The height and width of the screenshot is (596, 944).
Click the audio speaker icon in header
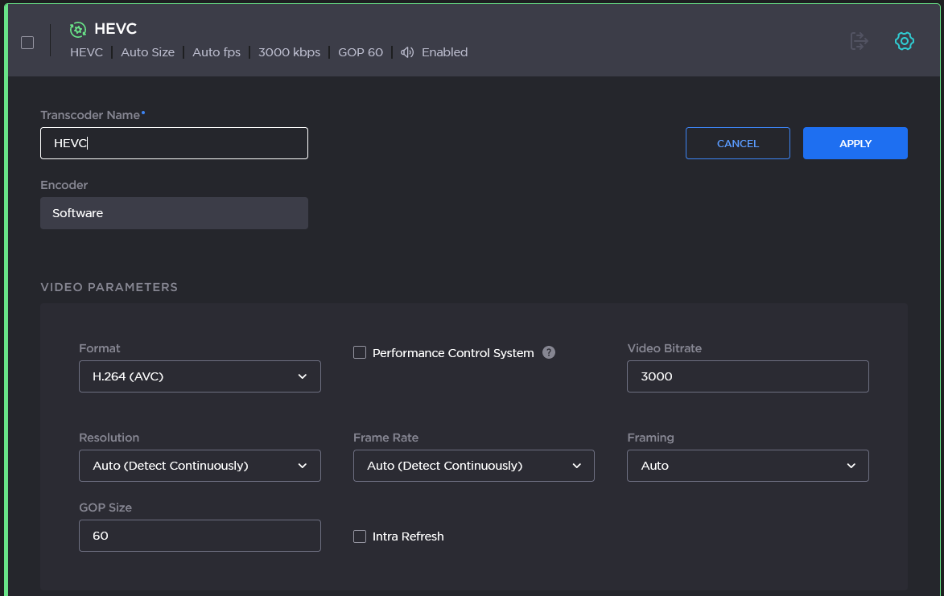point(407,52)
